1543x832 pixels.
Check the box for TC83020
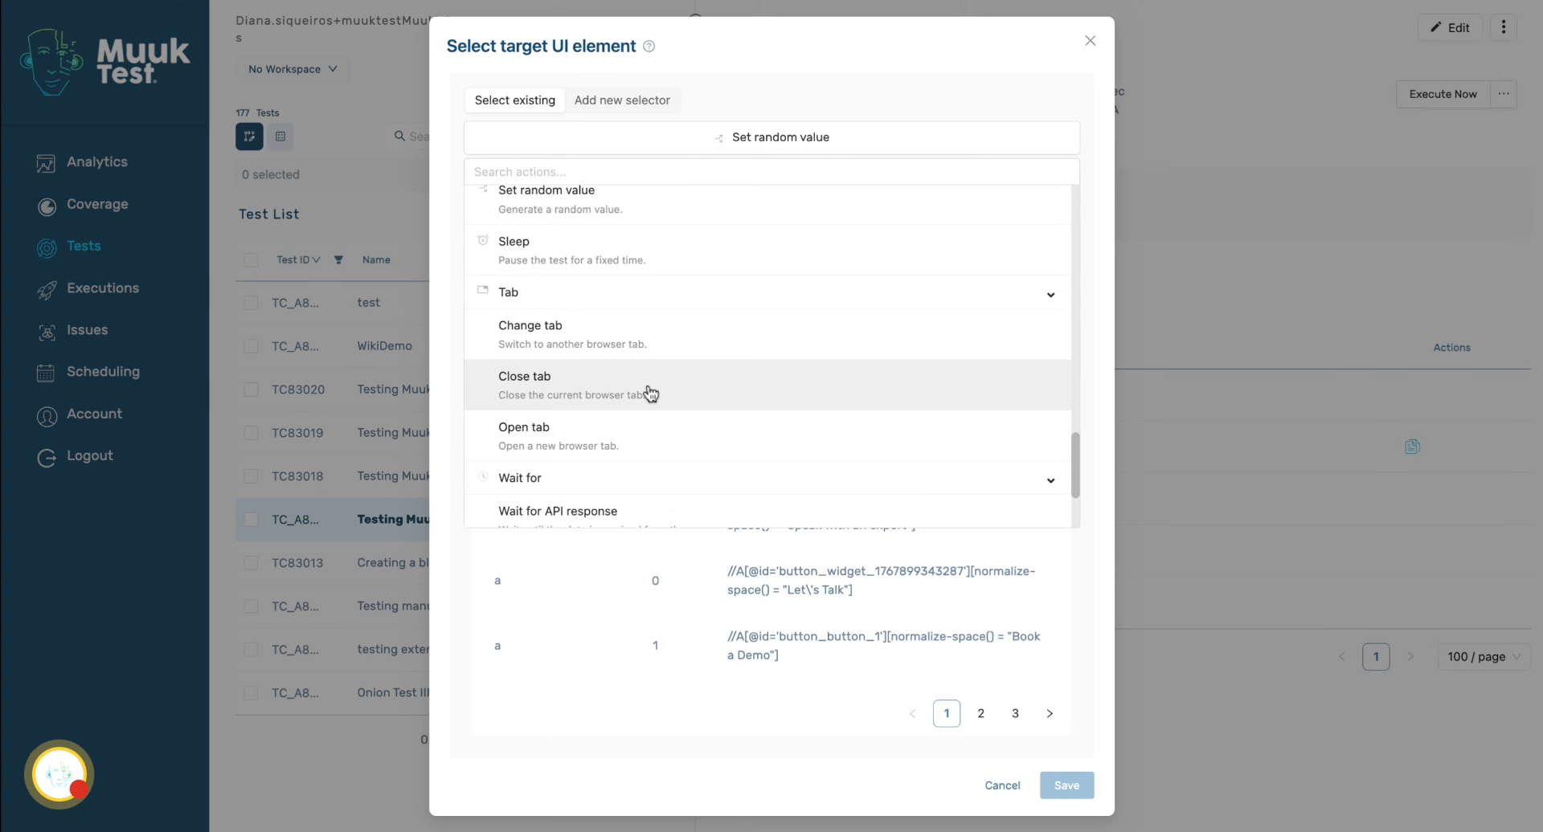(252, 389)
